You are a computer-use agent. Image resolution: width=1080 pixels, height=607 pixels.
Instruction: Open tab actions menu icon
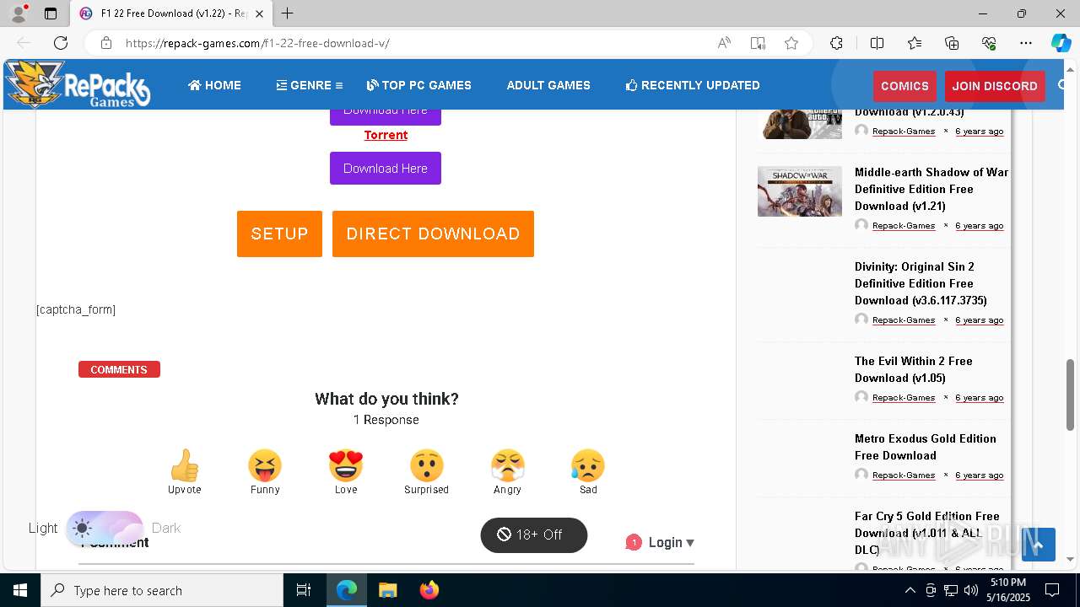pos(51,13)
